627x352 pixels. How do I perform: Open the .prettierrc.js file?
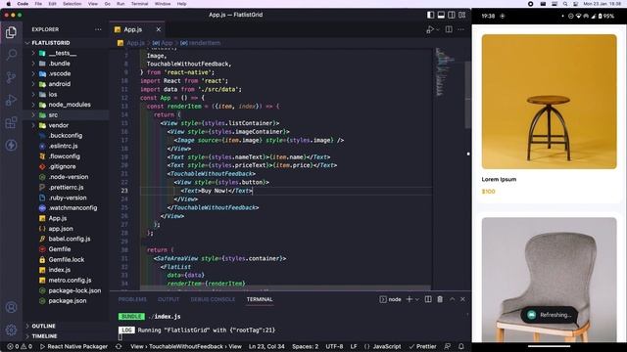66,187
